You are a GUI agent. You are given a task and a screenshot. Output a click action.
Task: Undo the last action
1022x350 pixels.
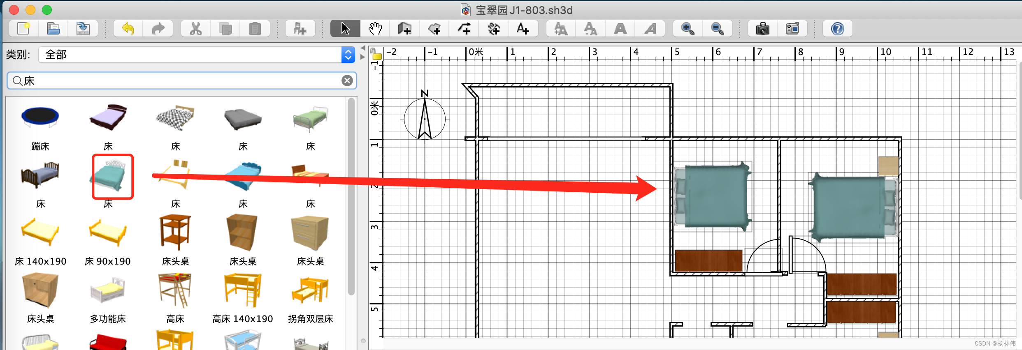point(128,29)
